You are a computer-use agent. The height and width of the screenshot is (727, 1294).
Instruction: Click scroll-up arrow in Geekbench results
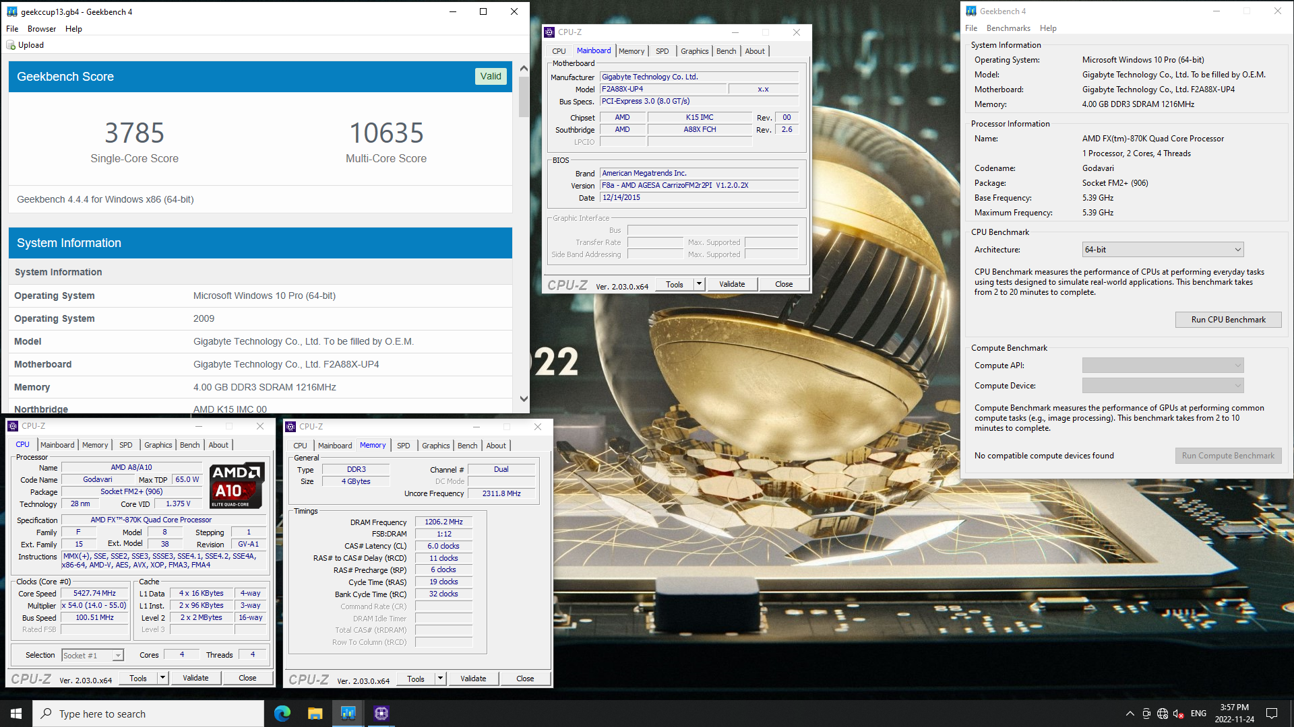coord(524,69)
